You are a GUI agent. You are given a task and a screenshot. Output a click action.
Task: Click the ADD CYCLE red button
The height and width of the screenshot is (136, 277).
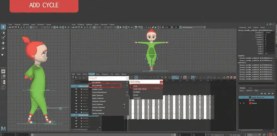(44, 6)
